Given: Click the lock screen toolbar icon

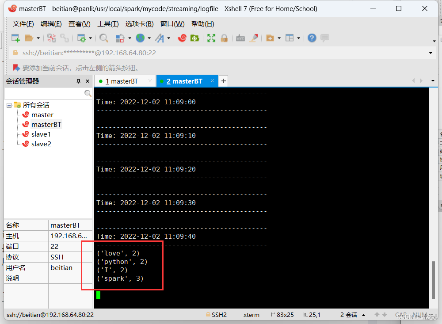Looking at the screenshot, I should 224,38.
